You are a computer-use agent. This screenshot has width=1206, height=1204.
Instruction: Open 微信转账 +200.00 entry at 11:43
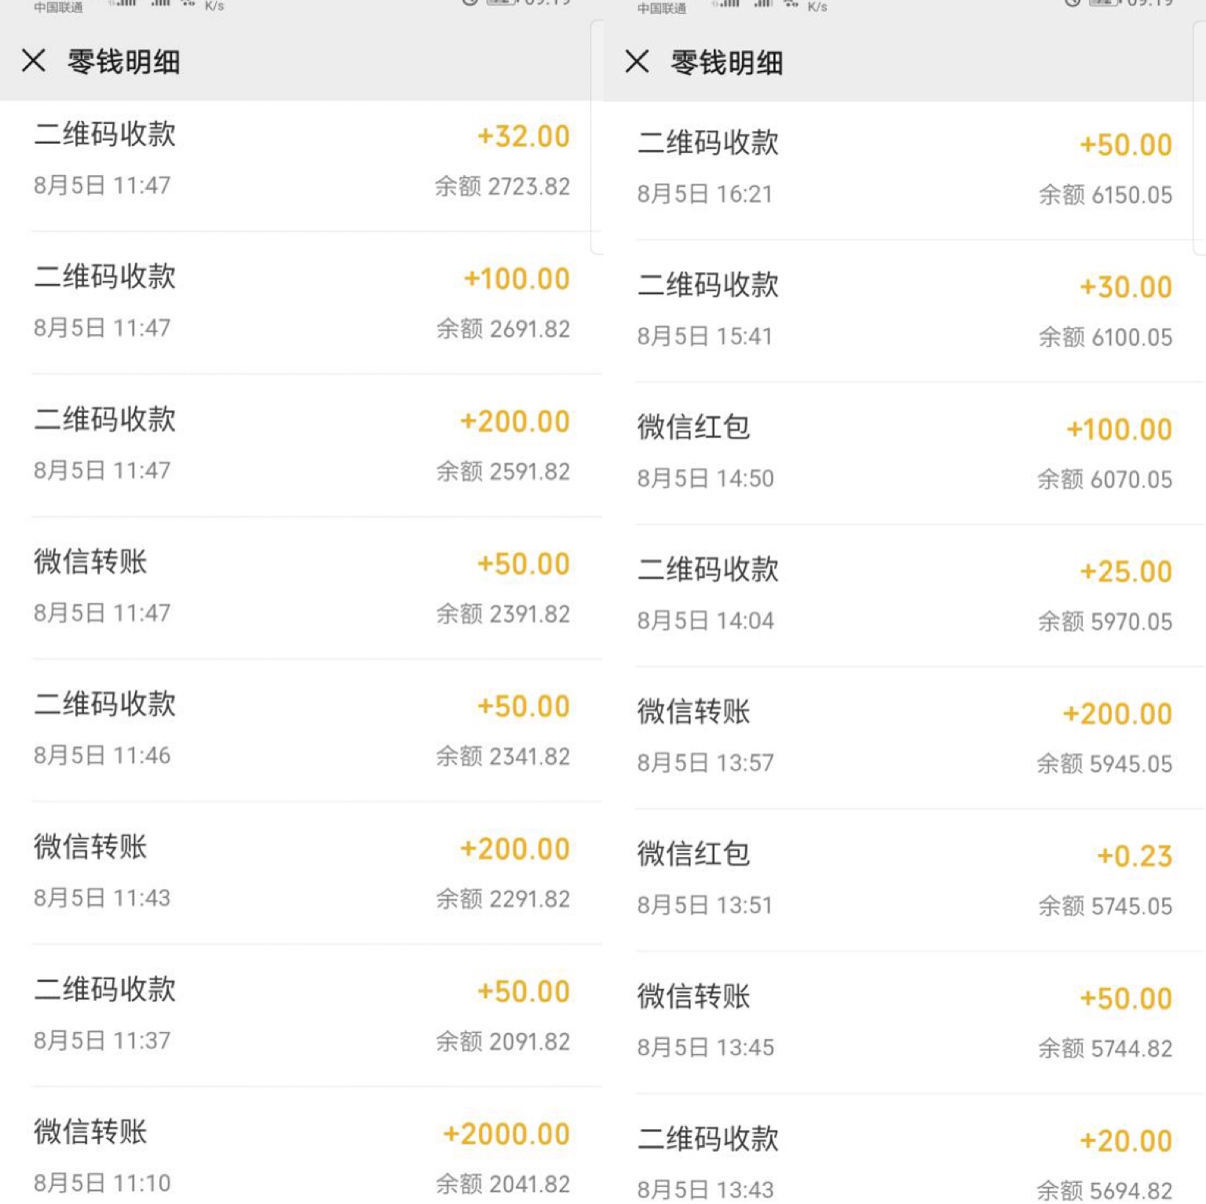coord(301,873)
